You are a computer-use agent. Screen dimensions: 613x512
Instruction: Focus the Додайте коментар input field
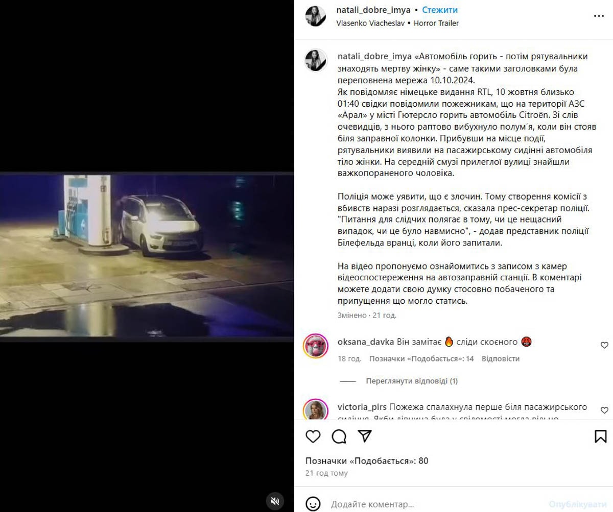point(434,504)
